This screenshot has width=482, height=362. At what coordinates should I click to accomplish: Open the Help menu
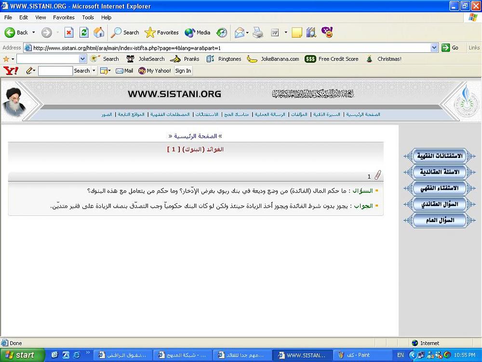click(106, 17)
